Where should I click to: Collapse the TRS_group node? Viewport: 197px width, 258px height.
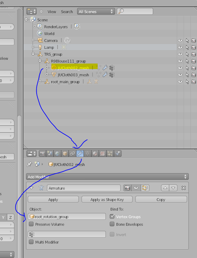33,54
